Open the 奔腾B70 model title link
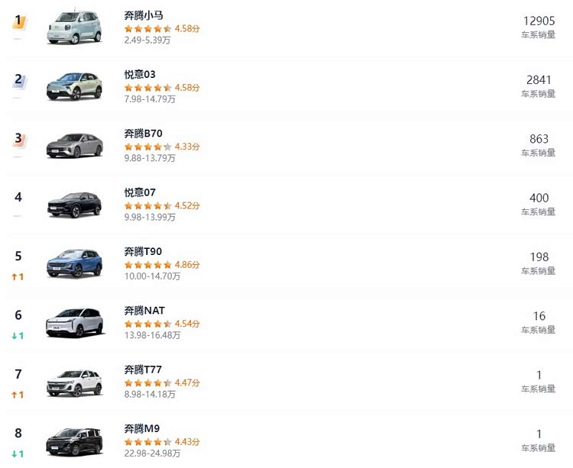 click(x=144, y=134)
